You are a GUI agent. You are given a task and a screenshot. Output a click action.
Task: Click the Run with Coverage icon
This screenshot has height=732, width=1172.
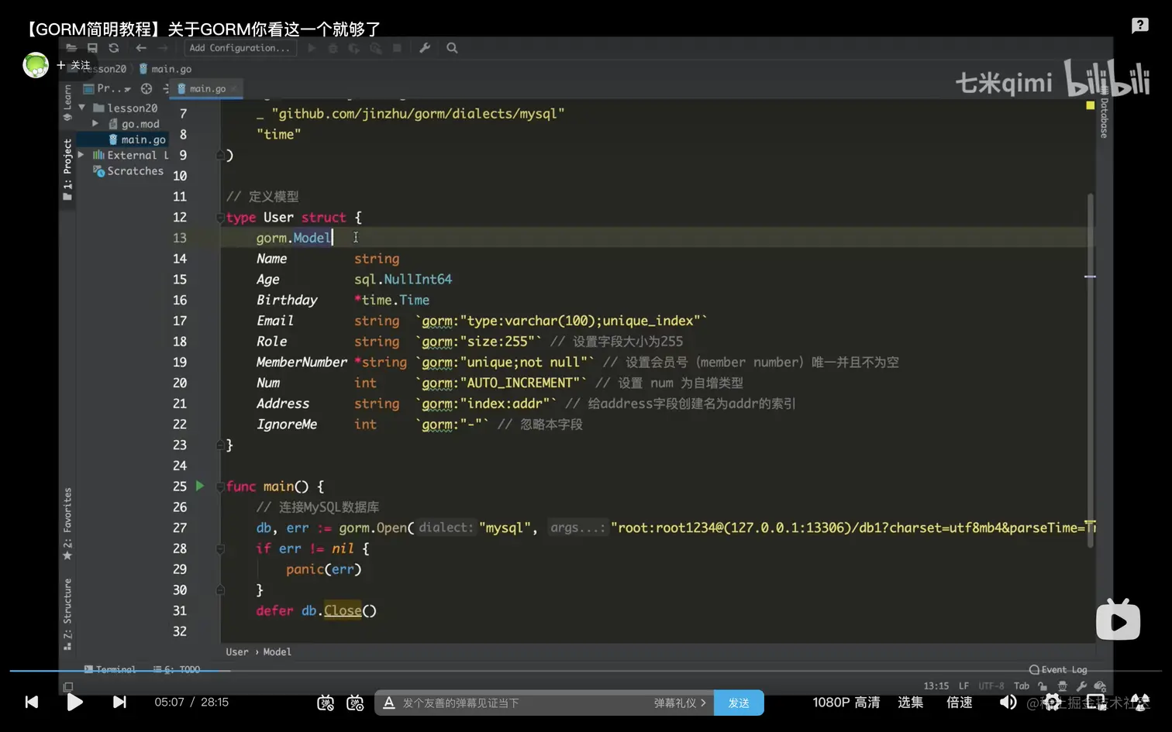click(x=353, y=48)
